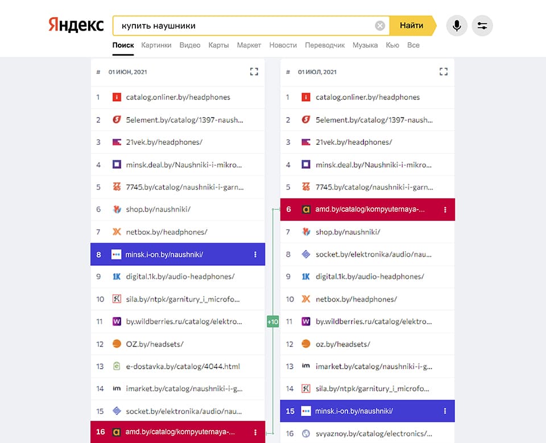Click e-dostavka.by favicon in June column

(x=117, y=366)
